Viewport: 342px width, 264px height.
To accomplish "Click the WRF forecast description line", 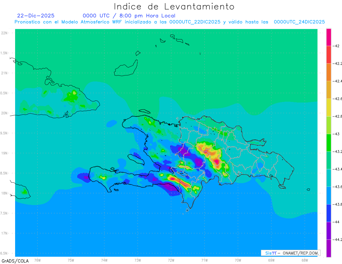I will click(170, 22).
